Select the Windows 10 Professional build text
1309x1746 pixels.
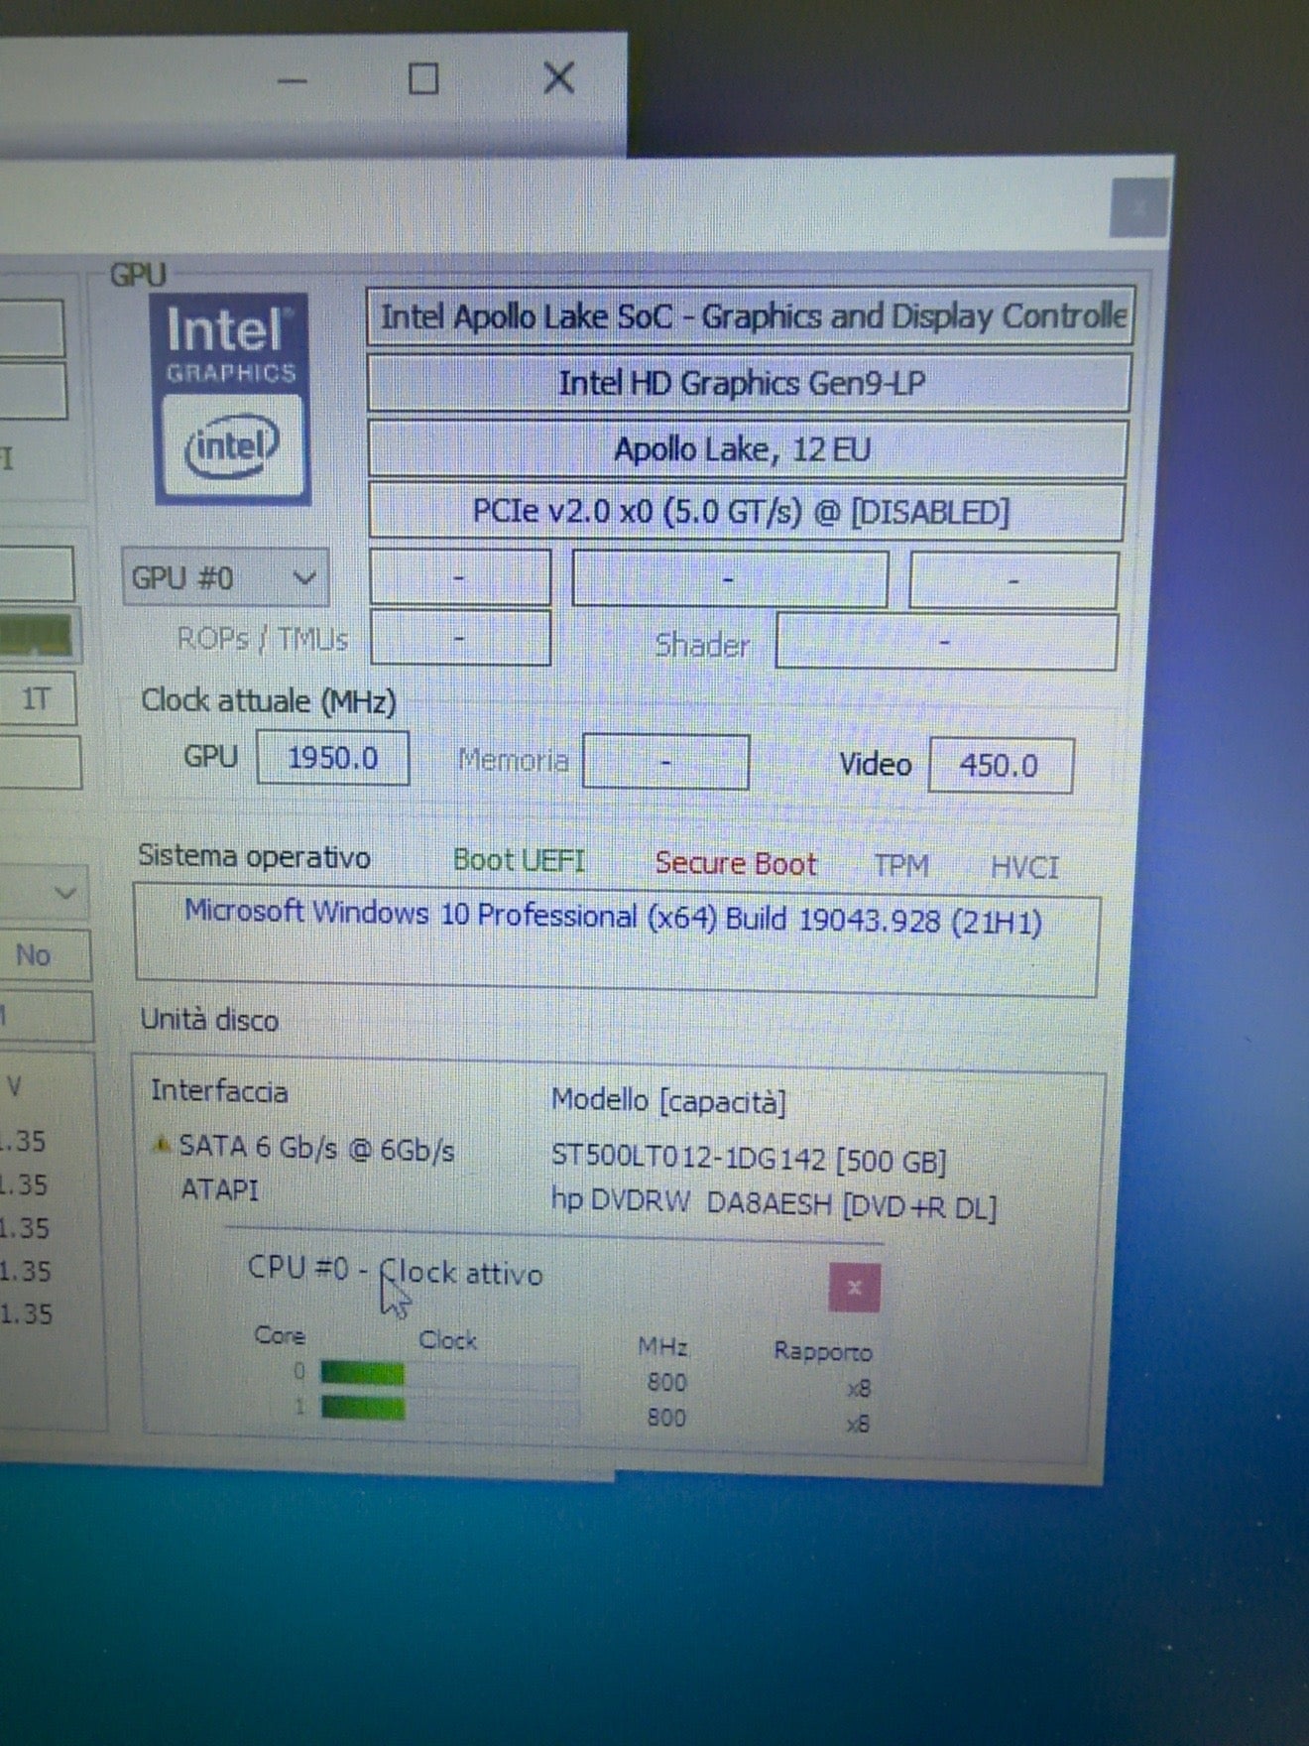[x=613, y=918]
